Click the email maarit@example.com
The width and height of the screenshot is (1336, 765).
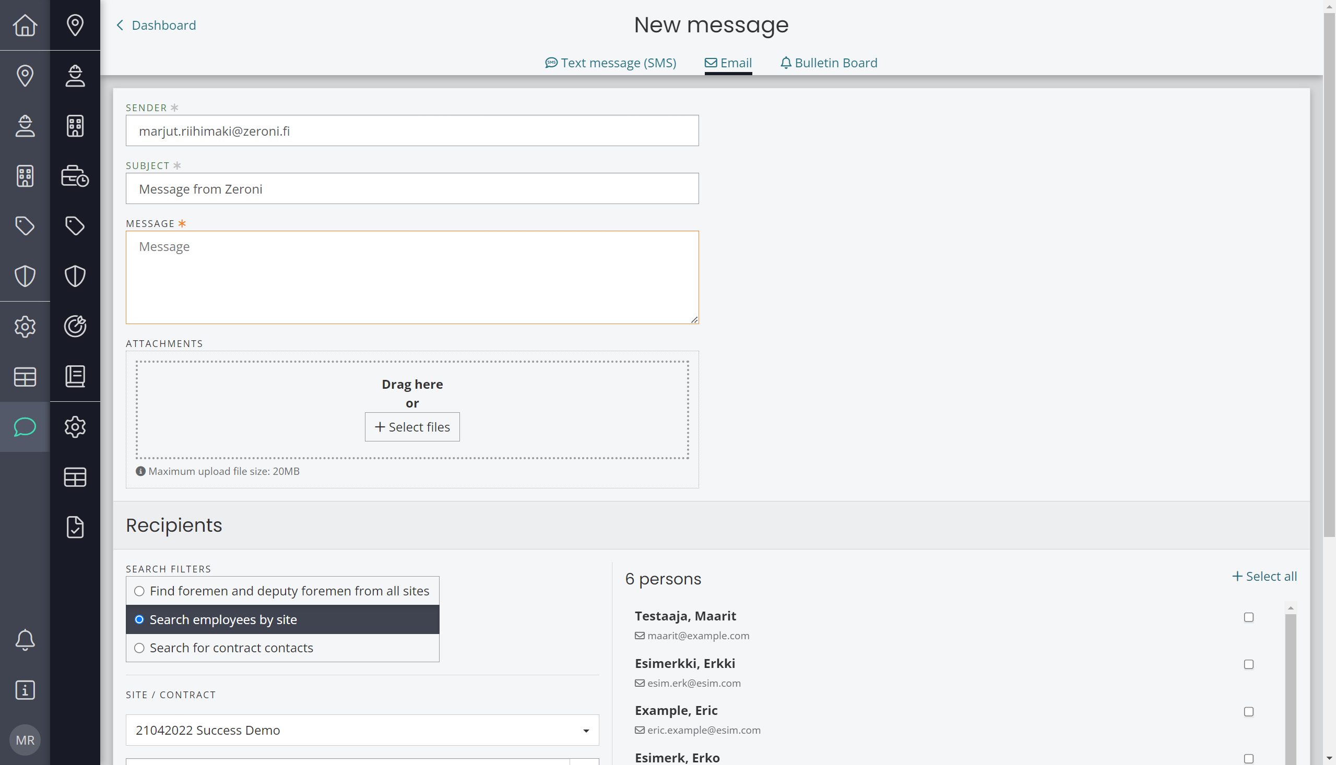click(x=698, y=636)
